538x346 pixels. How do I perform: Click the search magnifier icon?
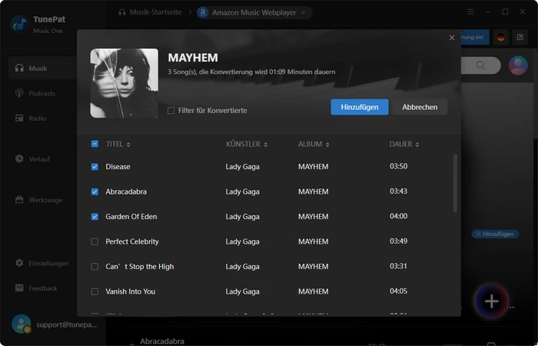(480, 65)
